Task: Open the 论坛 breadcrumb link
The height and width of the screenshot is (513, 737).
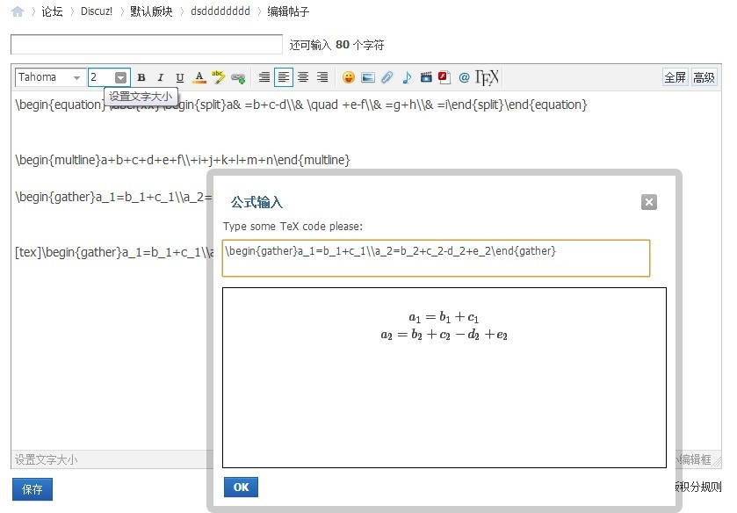Action: (x=52, y=11)
